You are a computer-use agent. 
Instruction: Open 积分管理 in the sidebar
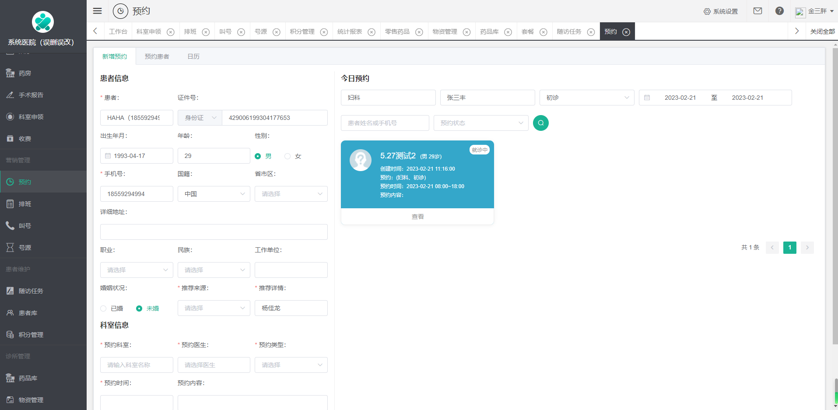pos(43,335)
